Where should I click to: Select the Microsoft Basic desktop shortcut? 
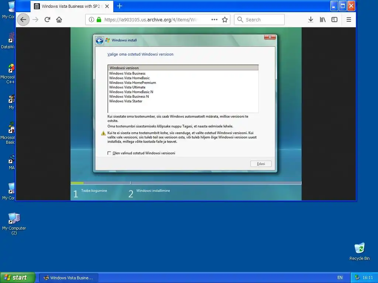[x=8, y=133]
